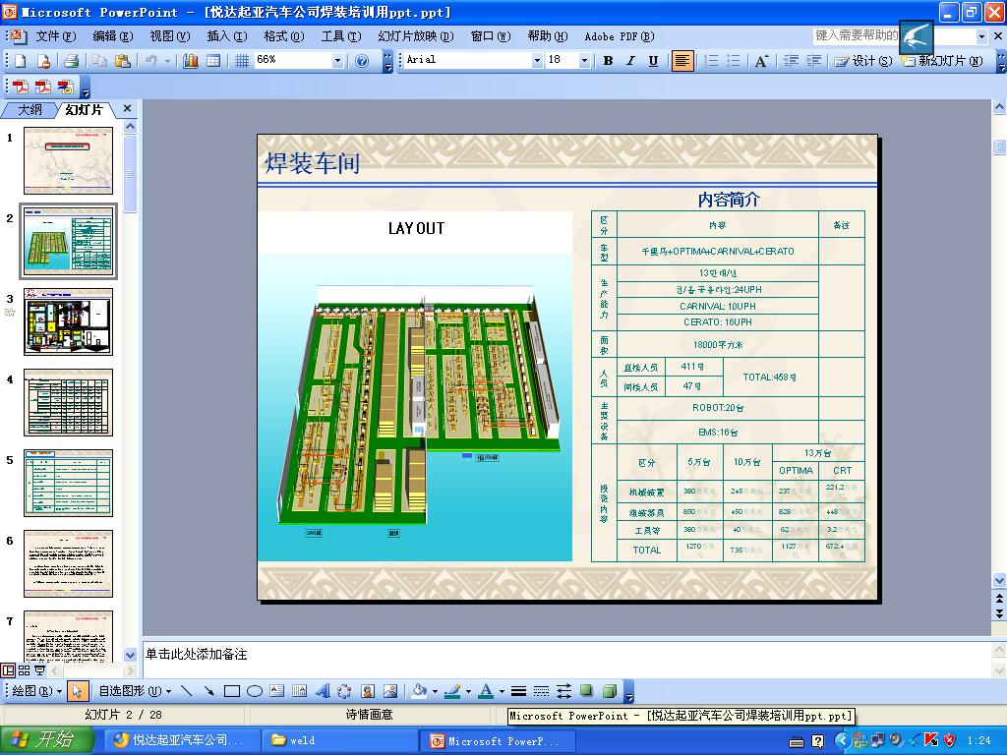Expand the Draw menu dropdown

click(36, 691)
